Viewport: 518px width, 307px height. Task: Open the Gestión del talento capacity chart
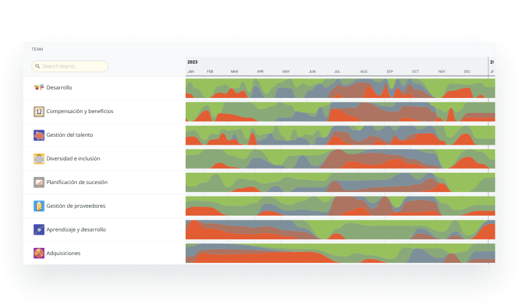click(x=340, y=135)
